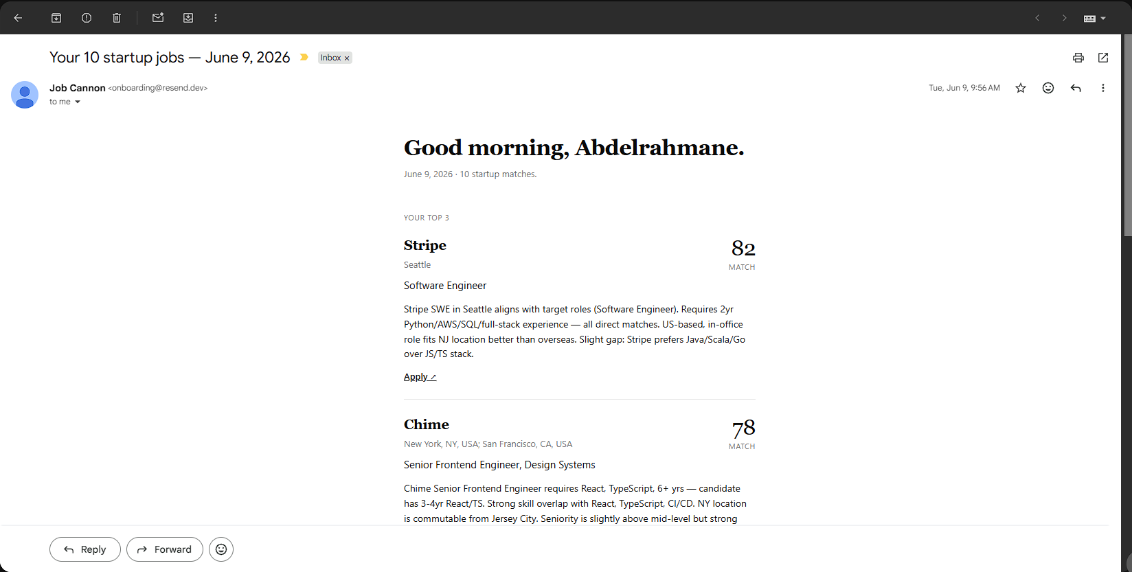
Task: Print this email conversation
Action: pyautogui.click(x=1078, y=58)
